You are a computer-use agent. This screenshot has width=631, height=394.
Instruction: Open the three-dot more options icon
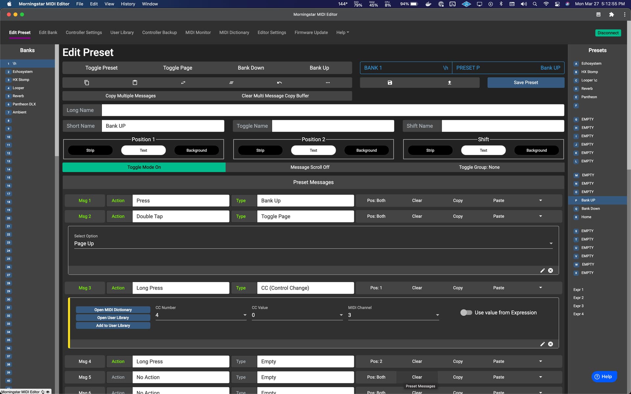328,83
